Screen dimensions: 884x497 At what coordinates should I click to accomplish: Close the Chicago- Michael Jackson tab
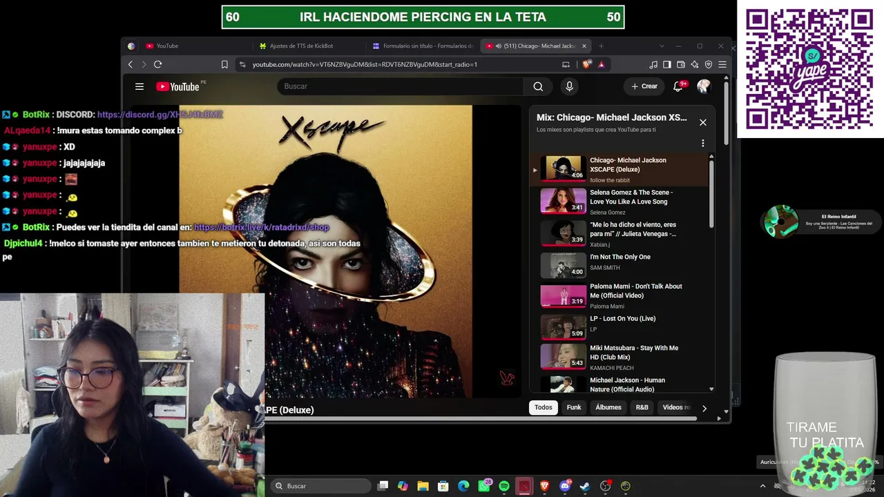[584, 46]
